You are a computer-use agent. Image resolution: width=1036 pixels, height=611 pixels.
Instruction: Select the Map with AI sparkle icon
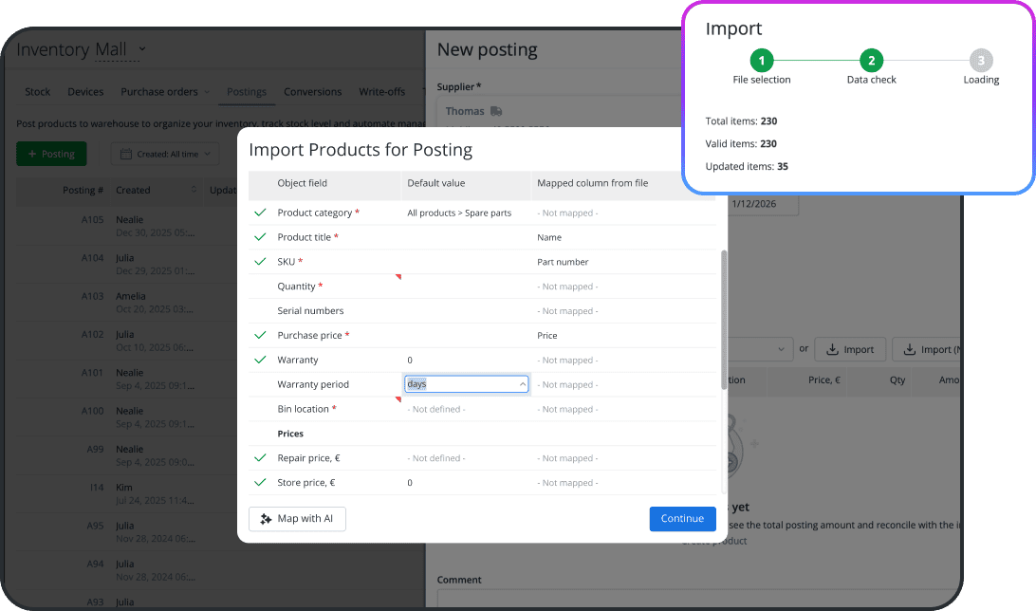(267, 519)
